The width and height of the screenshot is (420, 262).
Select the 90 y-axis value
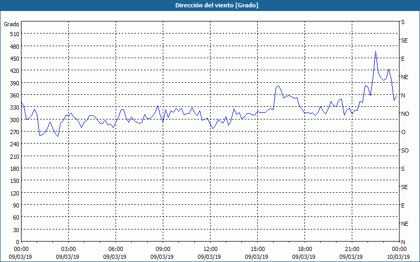tap(16, 205)
